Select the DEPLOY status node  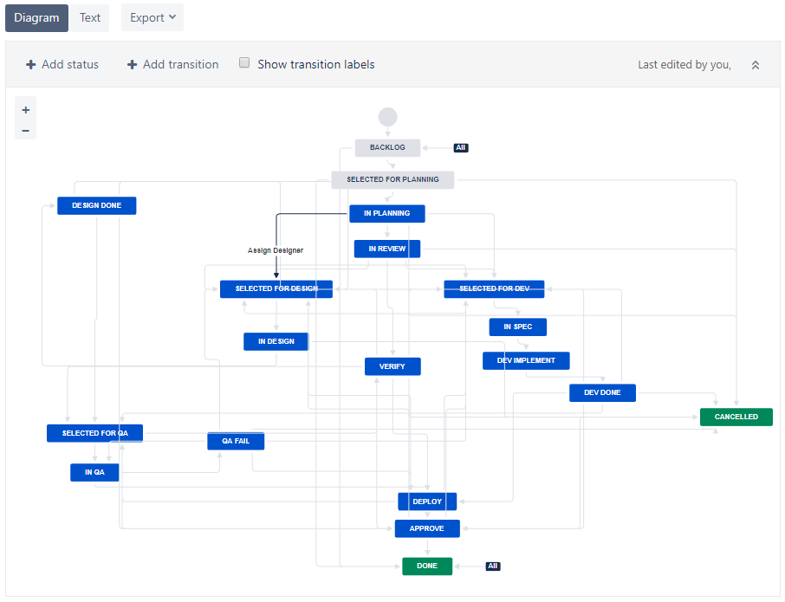coord(426,501)
